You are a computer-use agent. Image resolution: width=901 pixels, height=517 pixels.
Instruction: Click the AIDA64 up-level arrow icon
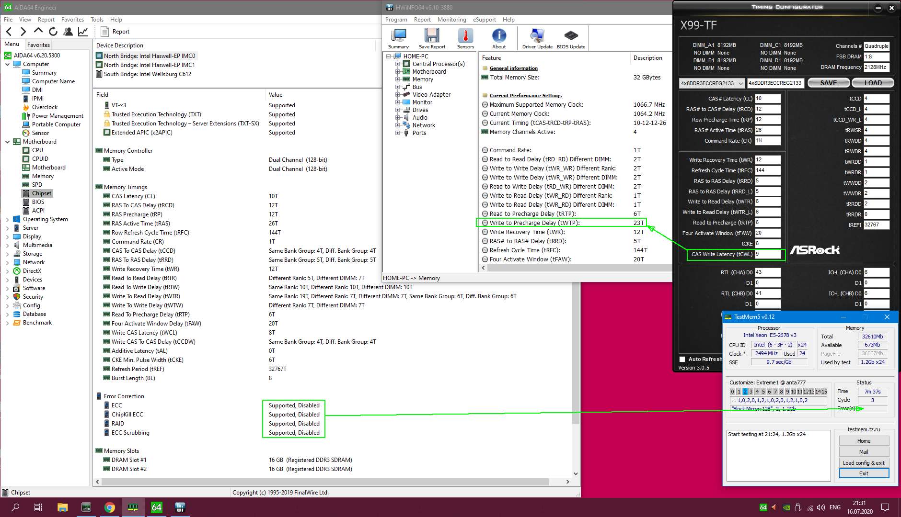click(x=38, y=31)
